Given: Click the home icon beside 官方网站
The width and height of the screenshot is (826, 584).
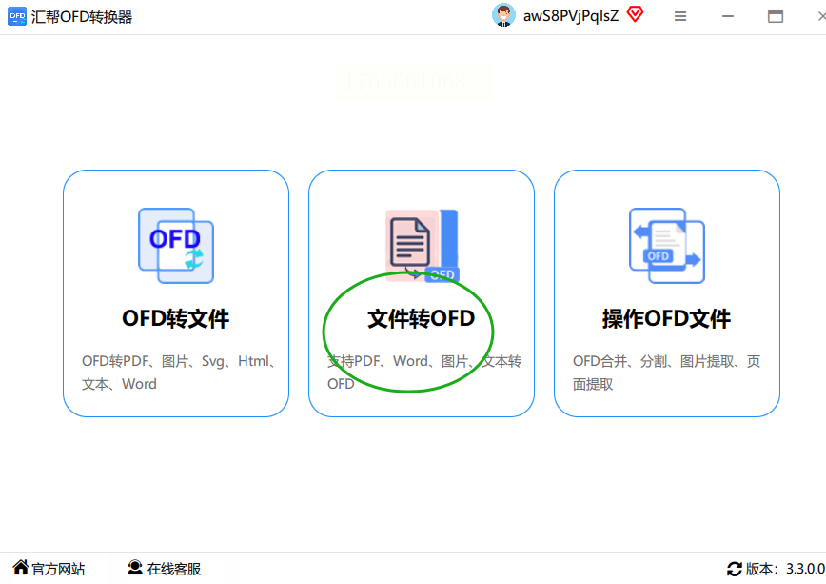Looking at the screenshot, I should [21, 568].
